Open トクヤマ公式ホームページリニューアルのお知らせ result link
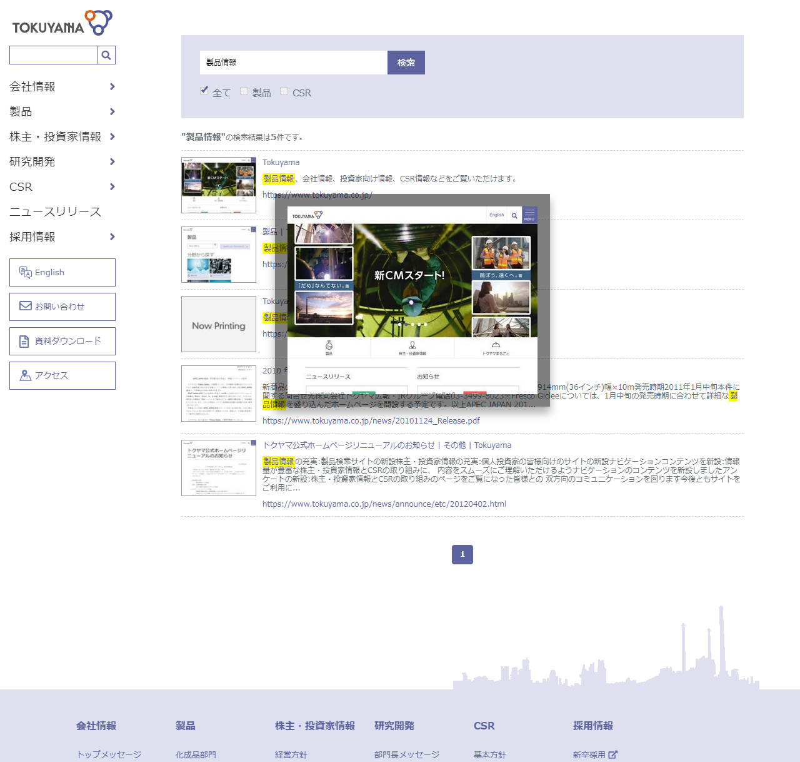The width and height of the screenshot is (800, 762). [387, 445]
